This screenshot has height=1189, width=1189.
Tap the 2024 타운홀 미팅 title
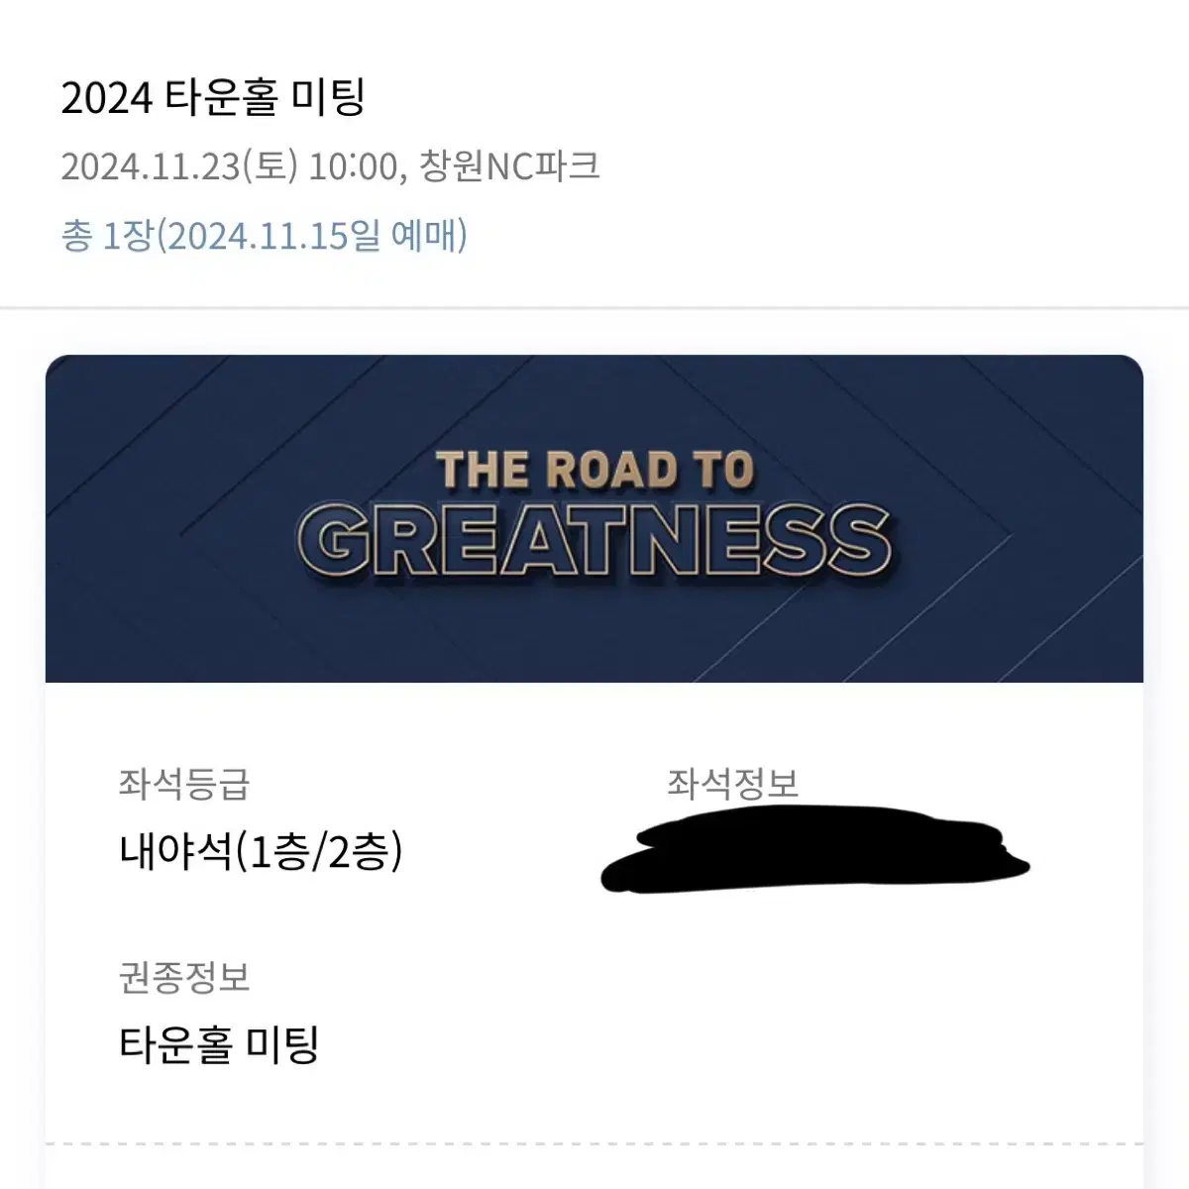[x=214, y=98]
